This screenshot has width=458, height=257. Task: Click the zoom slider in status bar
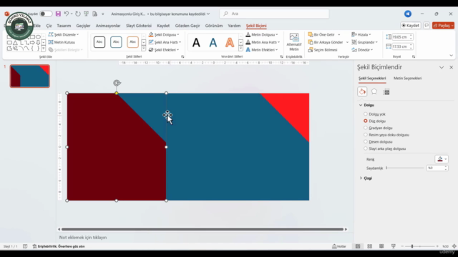[420, 246]
